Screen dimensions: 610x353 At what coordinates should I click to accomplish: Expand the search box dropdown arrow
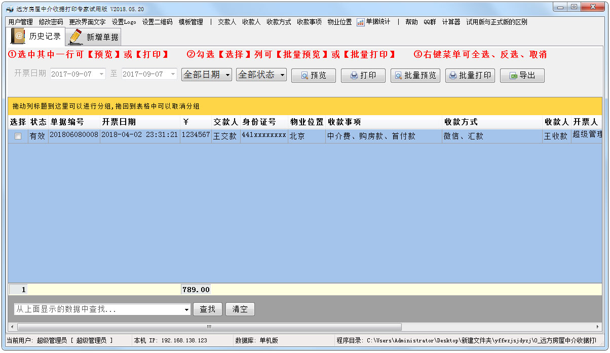(187, 309)
